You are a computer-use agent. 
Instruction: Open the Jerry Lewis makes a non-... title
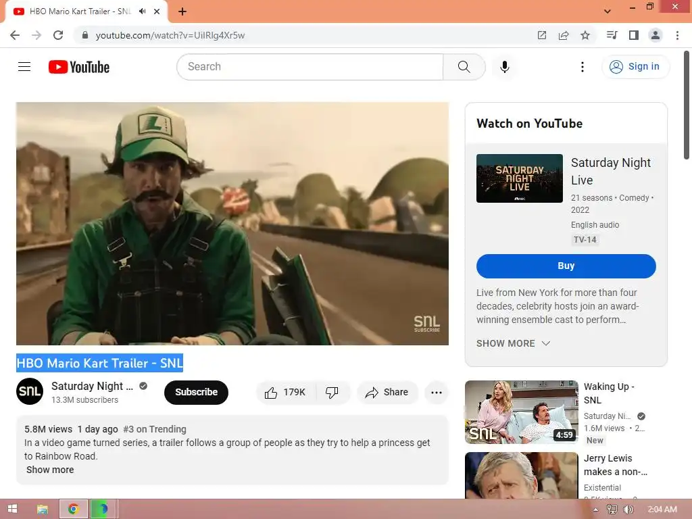(615, 465)
